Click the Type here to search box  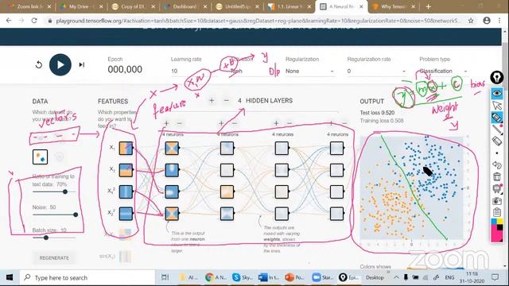pos(87,277)
